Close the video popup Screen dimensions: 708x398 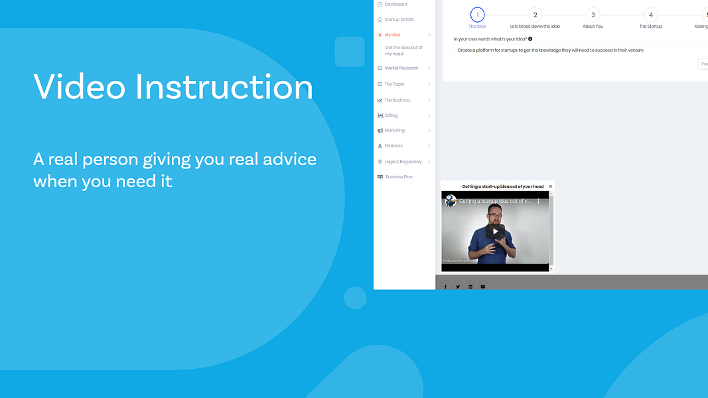tap(551, 186)
